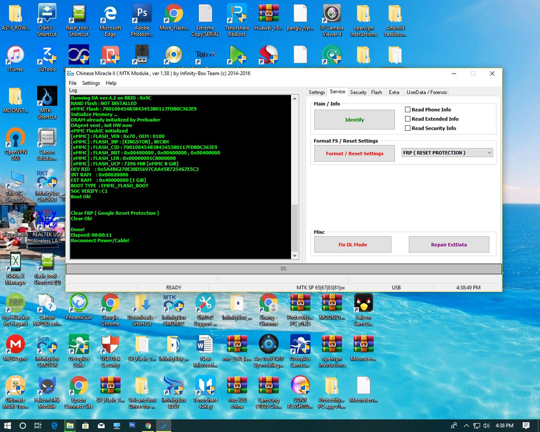Image resolution: width=540 pixels, height=432 pixels.
Task: Select the Adobe Photoshop desktop shortcut
Action: tap(142, 19)
